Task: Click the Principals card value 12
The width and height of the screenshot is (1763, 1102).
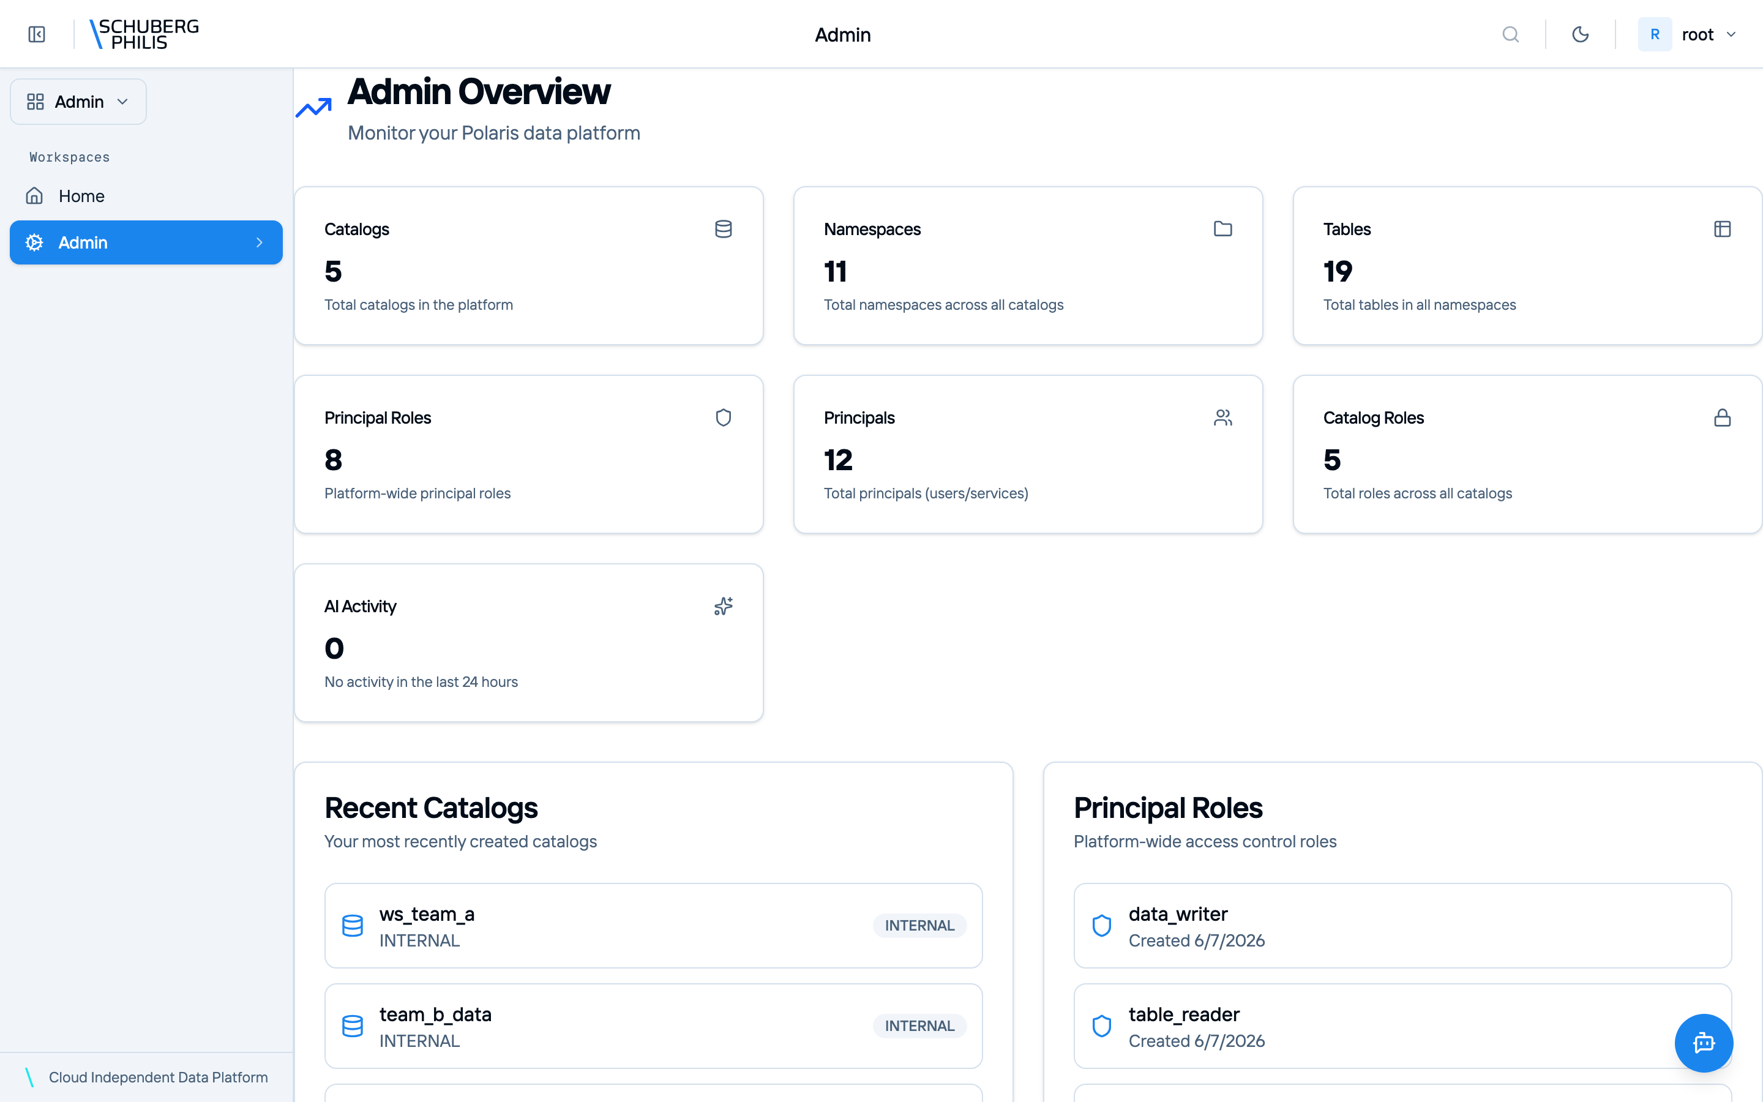Action: coord(838,460)
